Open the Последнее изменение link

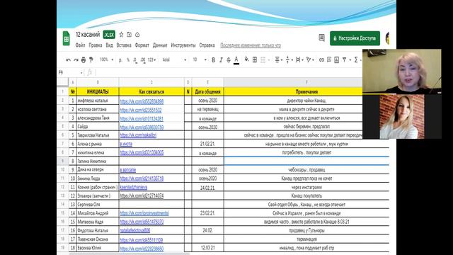point(251,45)
